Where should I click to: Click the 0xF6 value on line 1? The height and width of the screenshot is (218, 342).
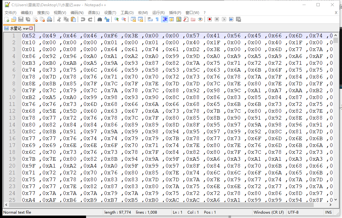tap(111, 36)
